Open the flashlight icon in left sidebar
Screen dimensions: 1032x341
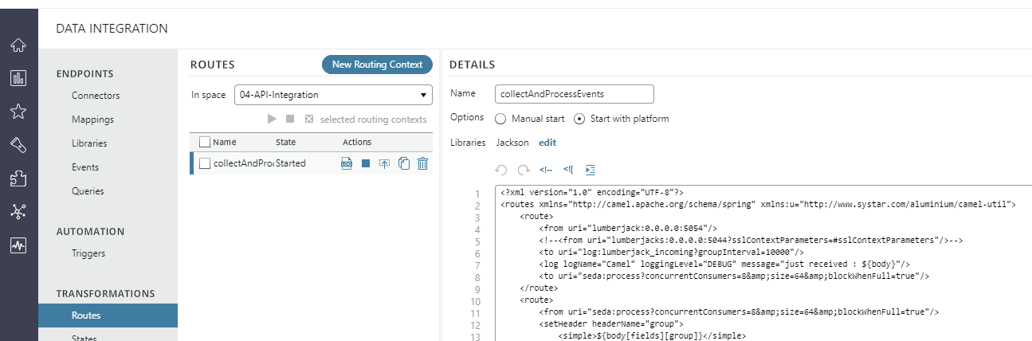click(x=18, y=144)
